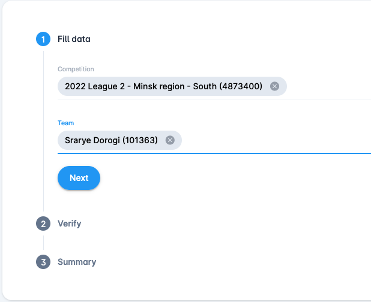Click the vertical connector line beside the Next button
The width and height of the screenshot is (371, 302).
43,178
